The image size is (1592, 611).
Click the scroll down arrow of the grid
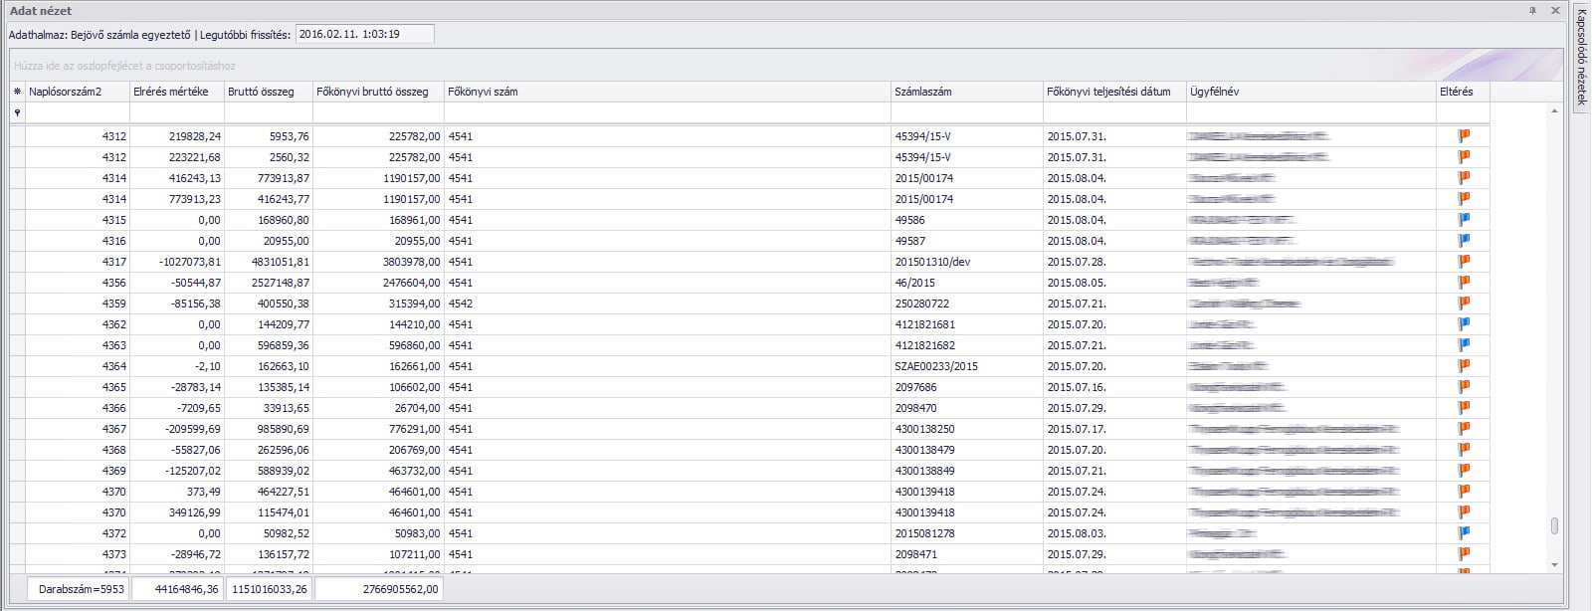click(1555, 565)
